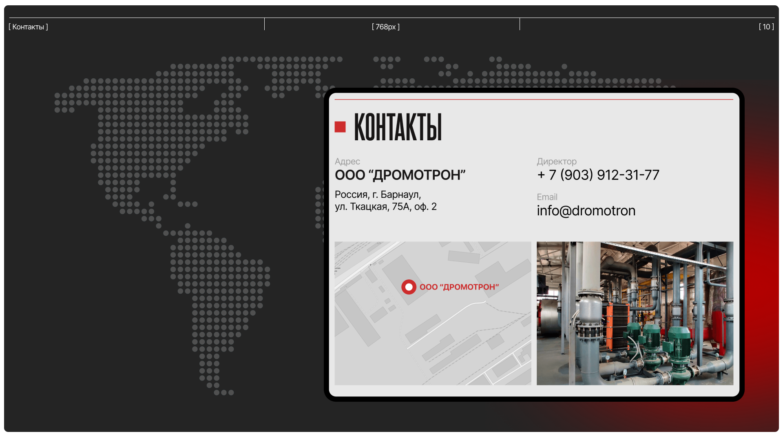Click the red map location marker pin

(x=409, y=287)
